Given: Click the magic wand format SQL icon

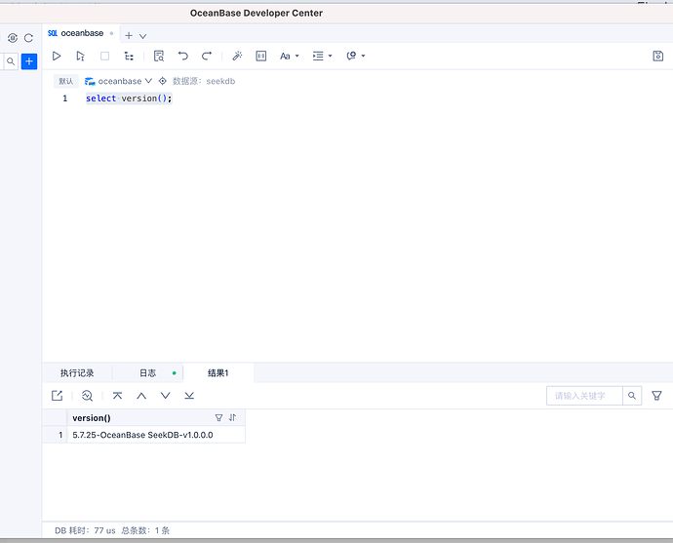Looking at the screenshot, I should pyautogui.click(x=236, y=57).
